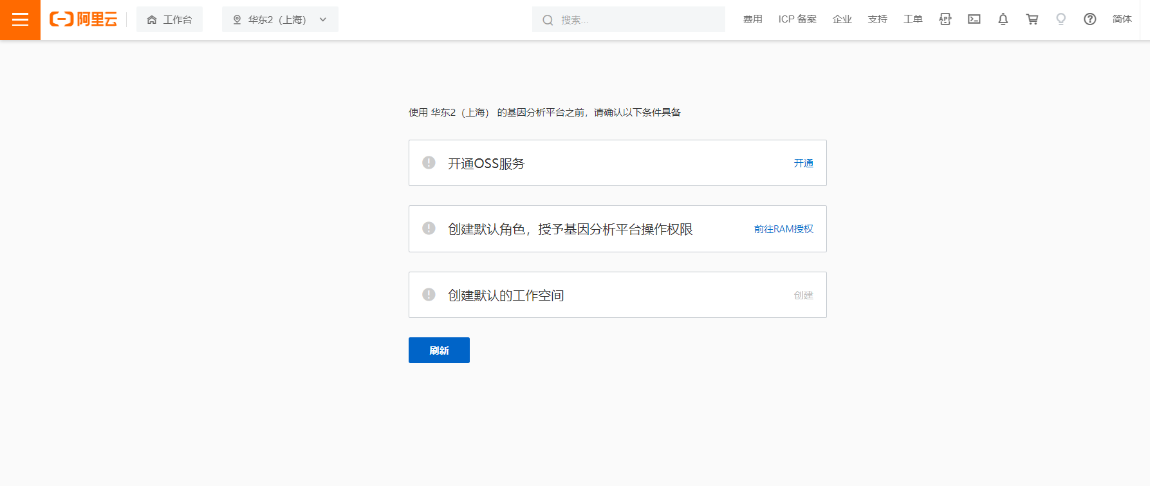Click the lightbulb icon in the header

pos(1061,19)
